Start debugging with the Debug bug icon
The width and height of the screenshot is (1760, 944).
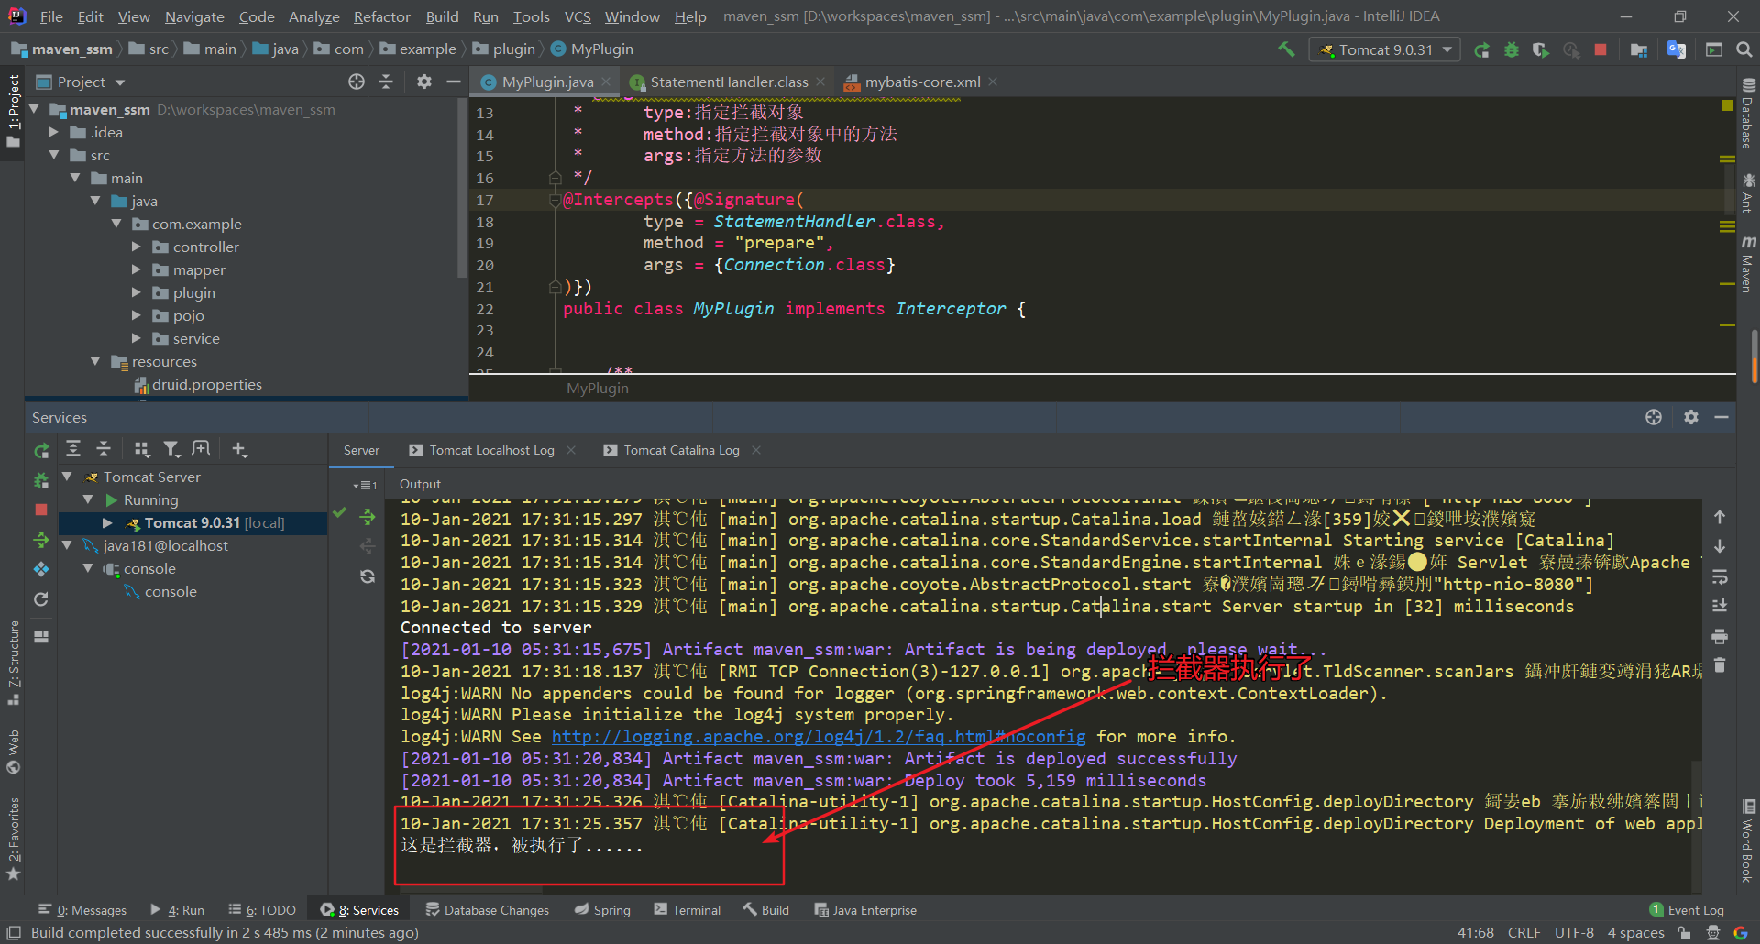pyautogui.click(x=1512, y=49)
